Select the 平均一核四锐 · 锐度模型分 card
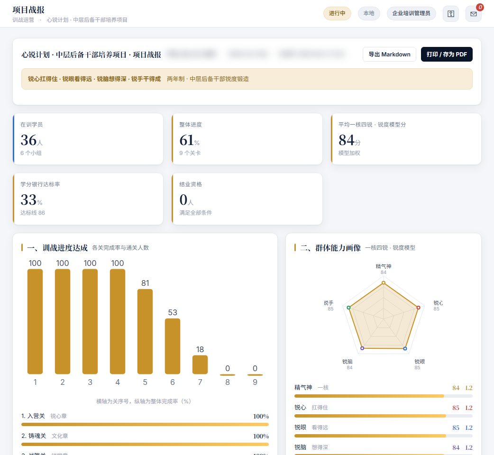This screenshot has width=494, height=455. tap(406, 139)
